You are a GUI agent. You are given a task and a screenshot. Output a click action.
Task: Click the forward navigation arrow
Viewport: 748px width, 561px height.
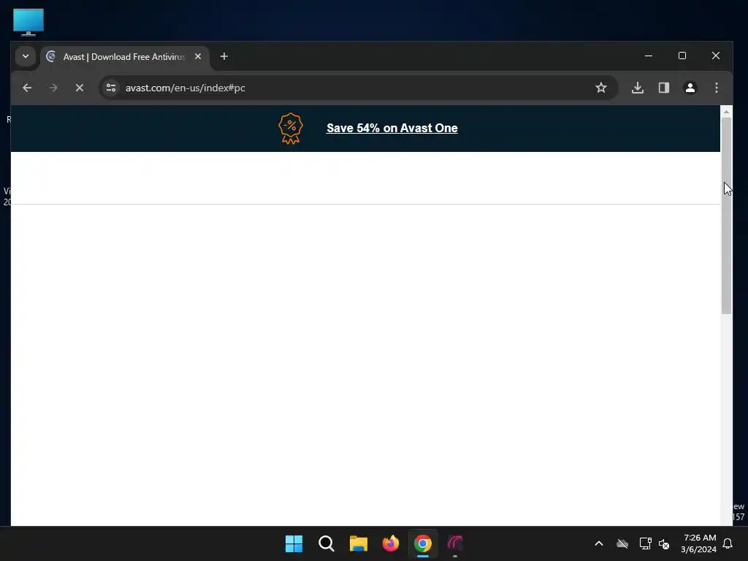(53, 88)
